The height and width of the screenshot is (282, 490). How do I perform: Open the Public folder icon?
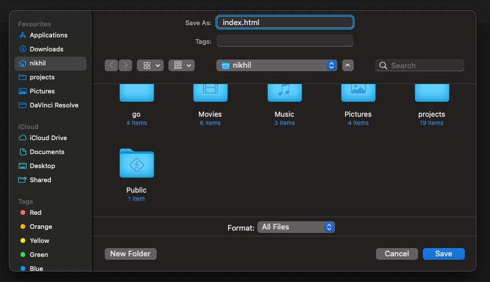pyautogui.click(x=136, y=163)
